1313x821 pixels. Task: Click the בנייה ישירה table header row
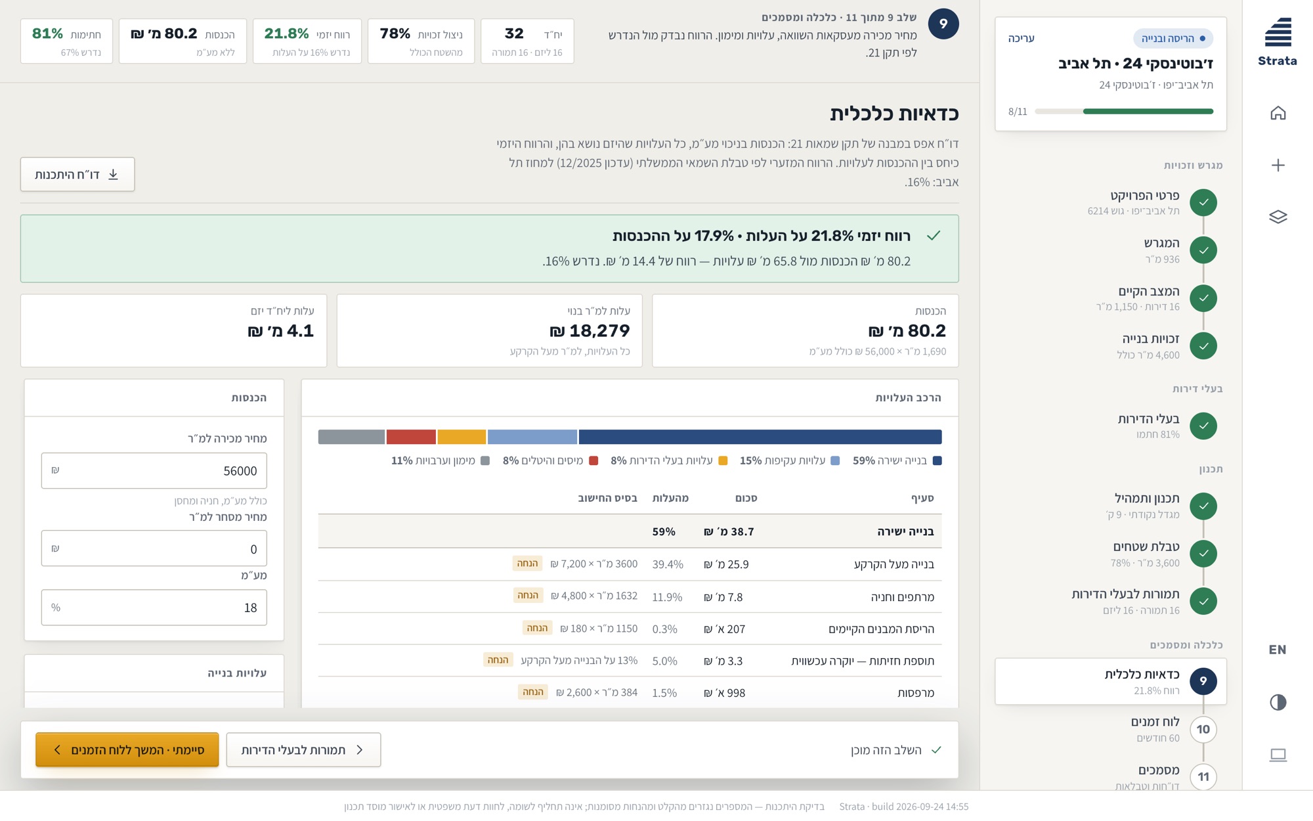(x=630, y=531)
